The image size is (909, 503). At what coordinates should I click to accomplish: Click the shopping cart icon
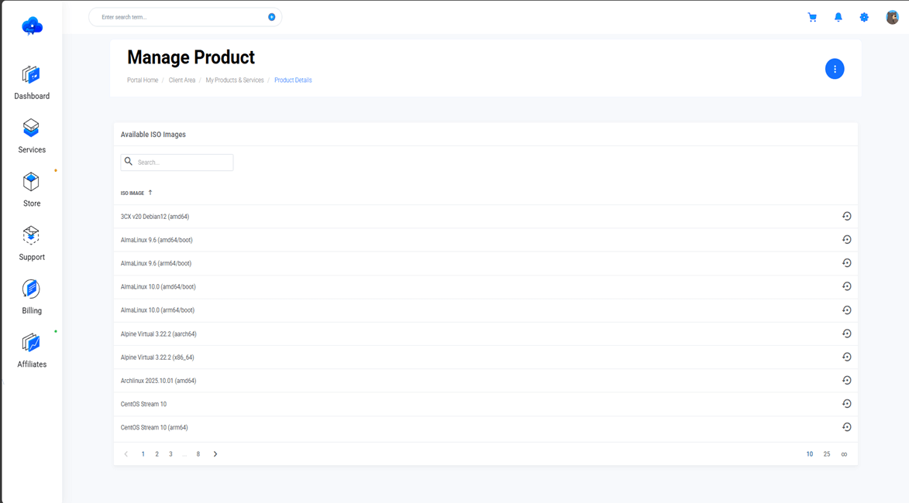pos(812,17)
